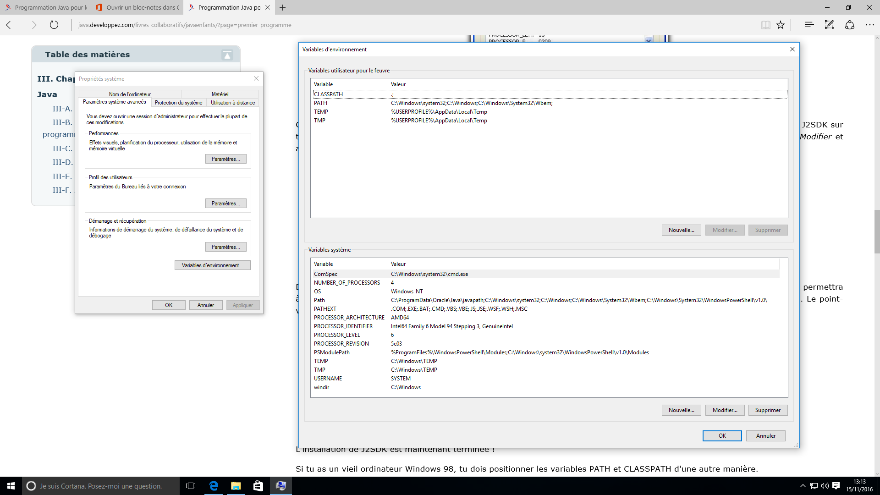880x495 pixels.
Task: Open Edge share/notifications icon
Action: (x=850, y=25)
